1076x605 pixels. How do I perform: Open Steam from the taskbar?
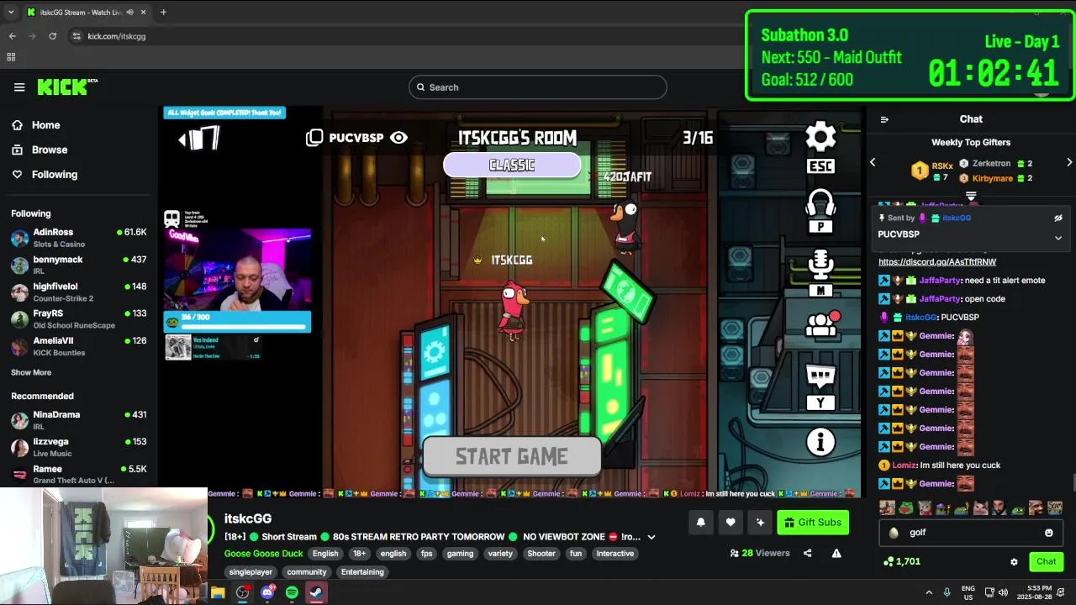pos(316,592)
